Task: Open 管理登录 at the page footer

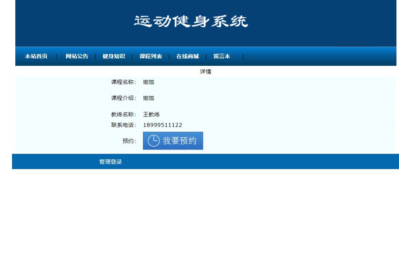Action: pos(110,161)
